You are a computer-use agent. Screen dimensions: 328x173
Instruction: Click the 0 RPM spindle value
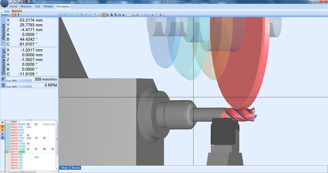point(51,85)
